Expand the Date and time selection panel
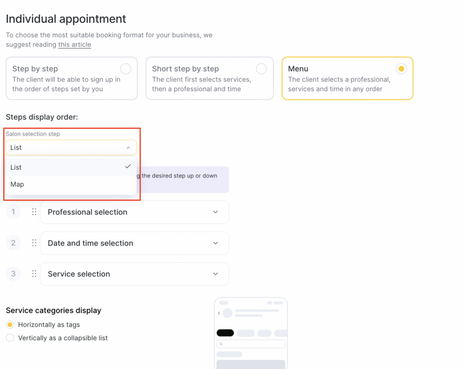This screenshot has height=369, width=463. (216, 243)
